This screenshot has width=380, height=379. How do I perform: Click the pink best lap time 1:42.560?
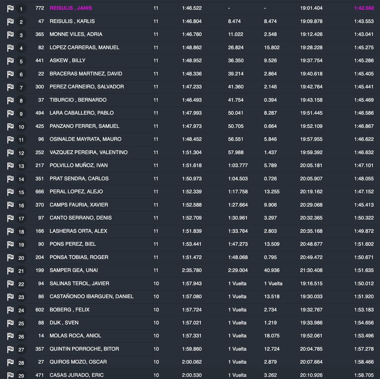(x=364, y=8)
